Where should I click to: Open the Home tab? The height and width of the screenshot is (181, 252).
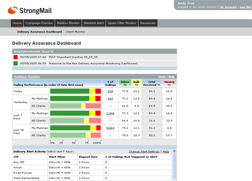(17, 23)
